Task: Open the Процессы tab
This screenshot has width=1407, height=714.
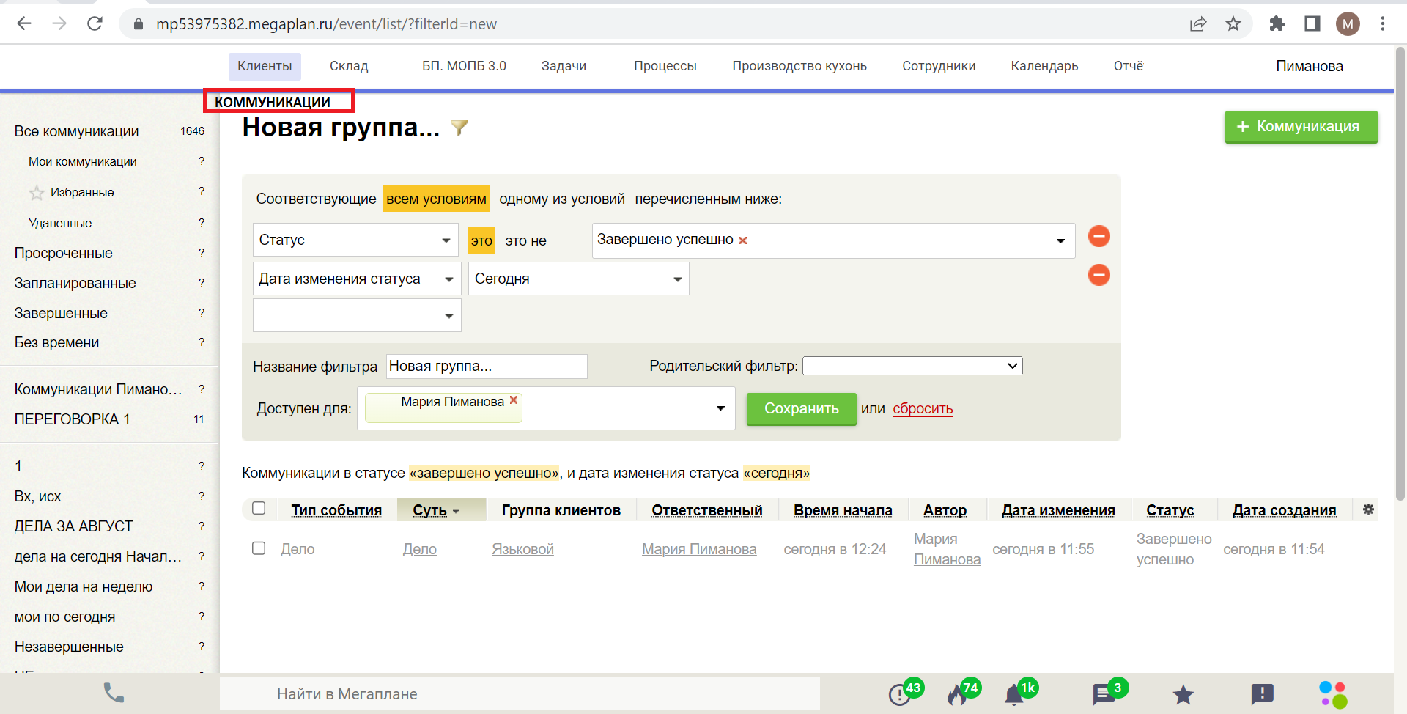Action: tap(665, 66)
